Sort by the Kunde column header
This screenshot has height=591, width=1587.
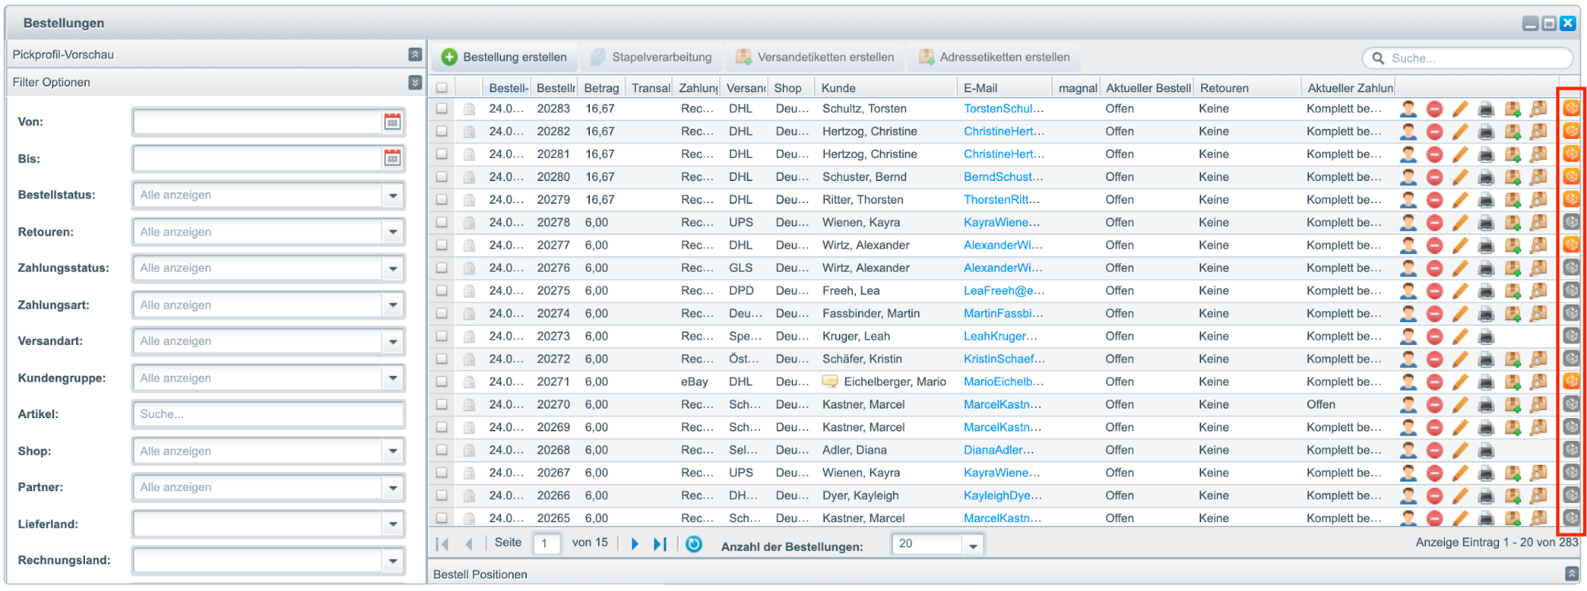[838, 88]
